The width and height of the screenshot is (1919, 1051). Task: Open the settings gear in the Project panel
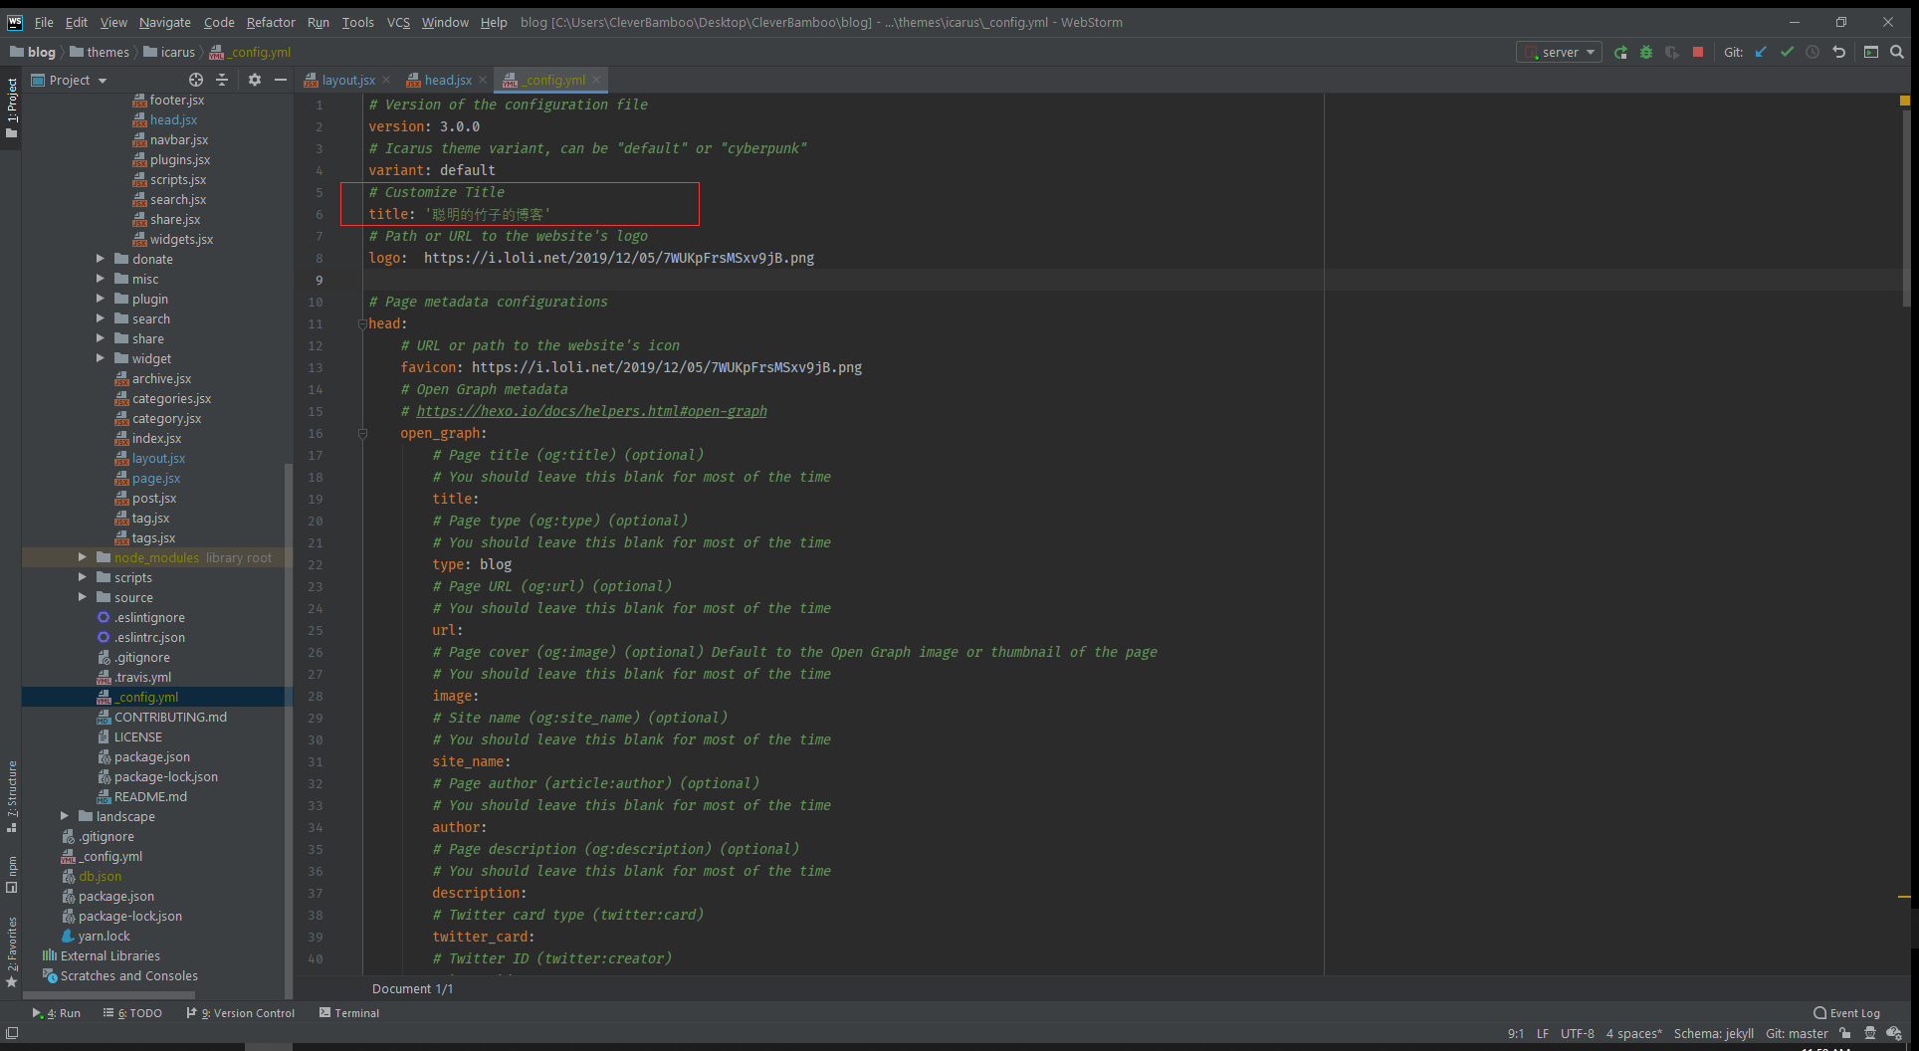tap(254, 80)
